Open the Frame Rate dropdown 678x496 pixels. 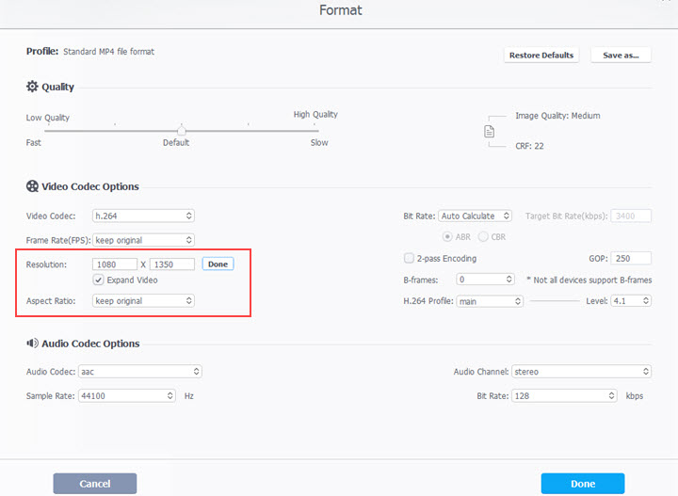[x=143, y=240]
